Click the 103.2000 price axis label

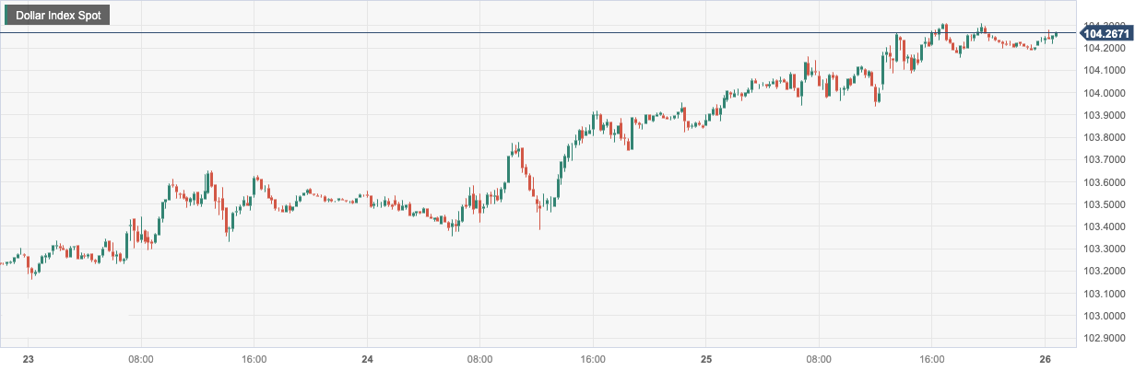1104,271
